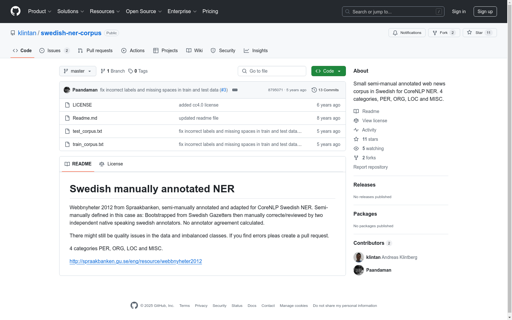The image size is (512, 320).
Task: Open the 13 Commits history link
Action: [x=325, y=90]
